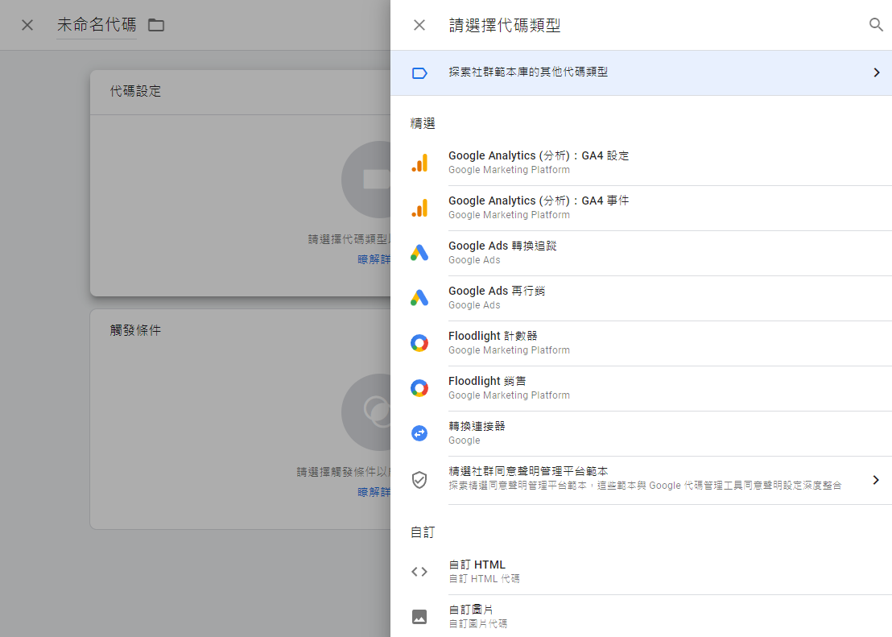Click the 請選擇代碼類型 panel title
The width and height of the screenshot is (892, 637).
coord(505,25)
